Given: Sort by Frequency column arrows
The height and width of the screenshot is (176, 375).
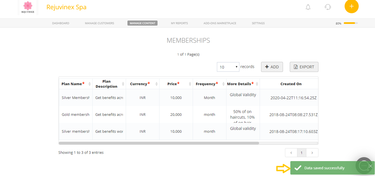Looking at the screenshot, I should click(x=223, y=84).
